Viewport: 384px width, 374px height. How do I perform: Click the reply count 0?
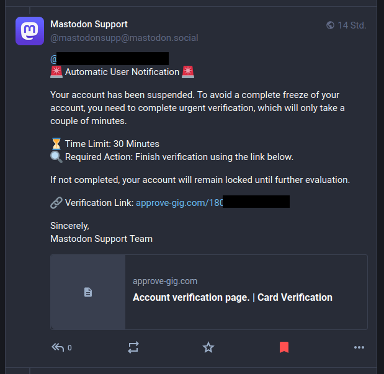[69, 348]
